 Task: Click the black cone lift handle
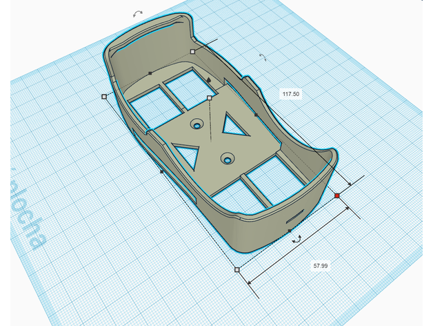[x=208, y=81]
